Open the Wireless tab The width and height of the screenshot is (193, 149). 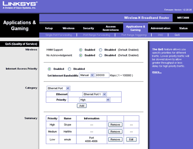[68, 28]
